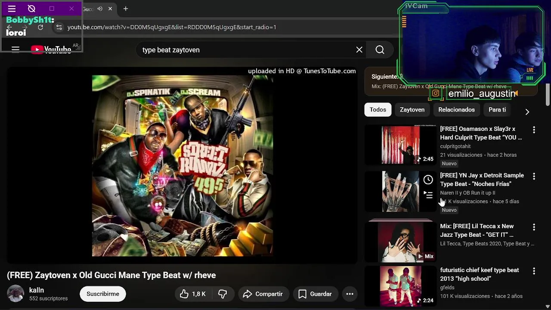
Task: Select the Relacionados filter chip
Action: click(x=456, y=110)
